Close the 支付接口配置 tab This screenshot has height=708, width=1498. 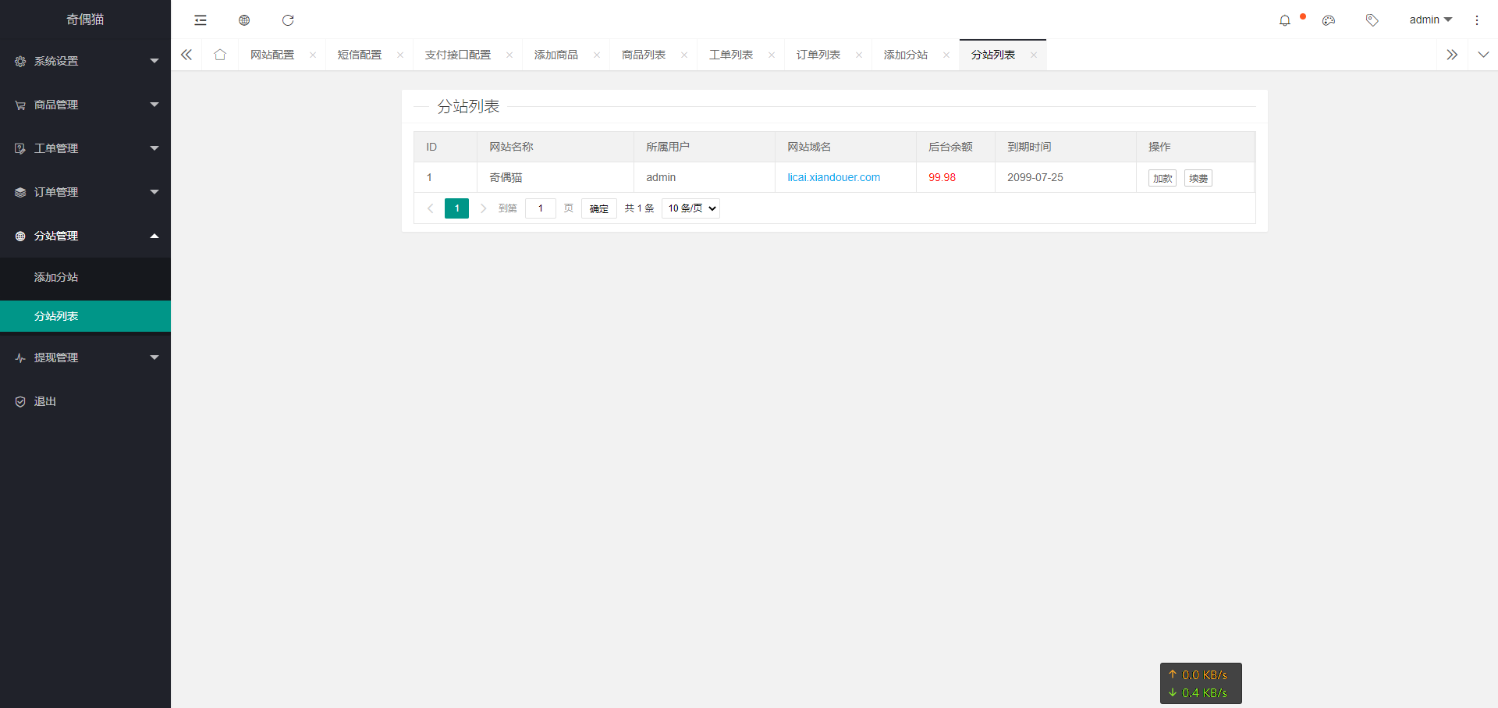(509, 55)
